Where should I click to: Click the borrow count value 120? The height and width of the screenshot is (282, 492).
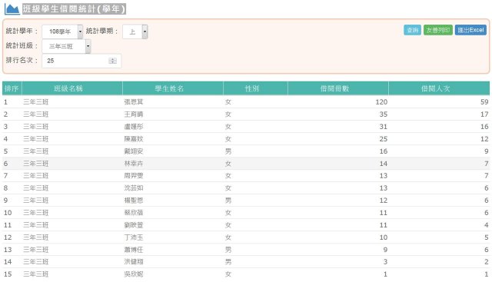381,102
